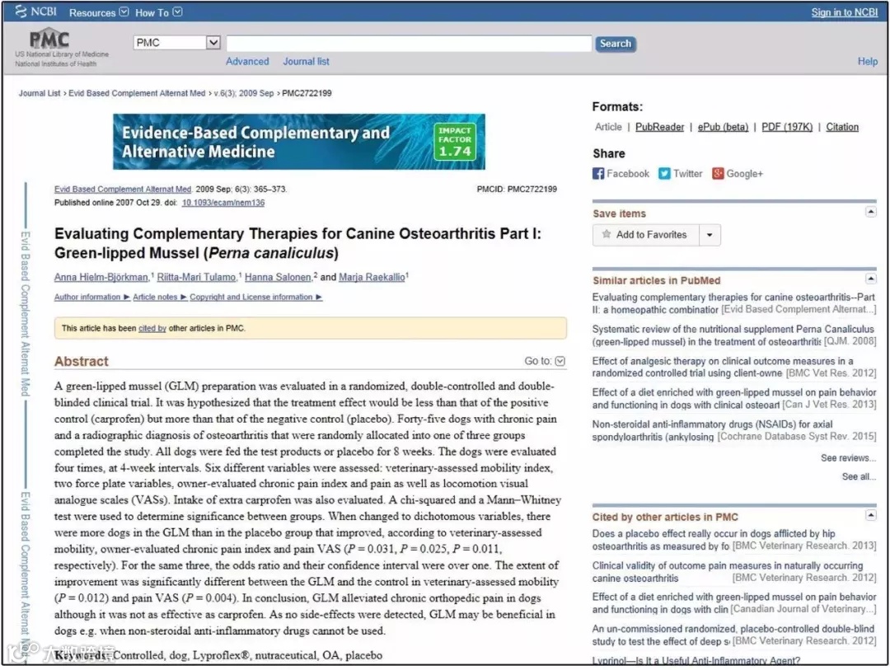Click See reviews... link
The height and width of the screenshot is (670, 890).
tap(848, 457)
